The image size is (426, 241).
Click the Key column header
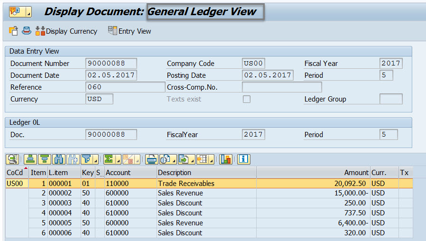coord(88,173)
